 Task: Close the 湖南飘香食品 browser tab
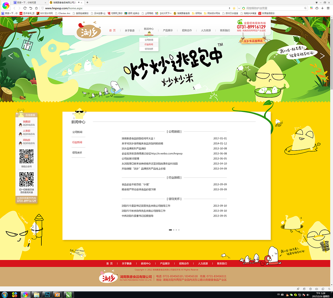tap(81, 2)
